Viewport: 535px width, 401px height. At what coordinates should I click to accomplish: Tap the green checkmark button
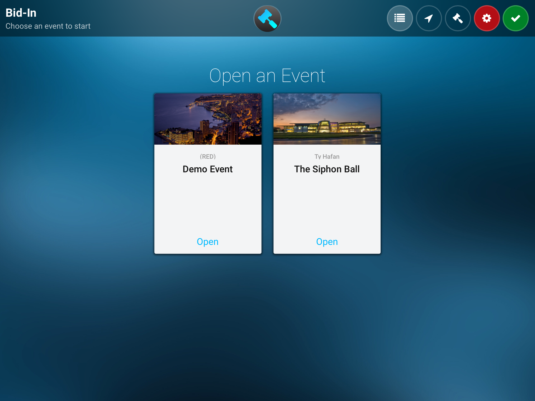coord(516,18)
